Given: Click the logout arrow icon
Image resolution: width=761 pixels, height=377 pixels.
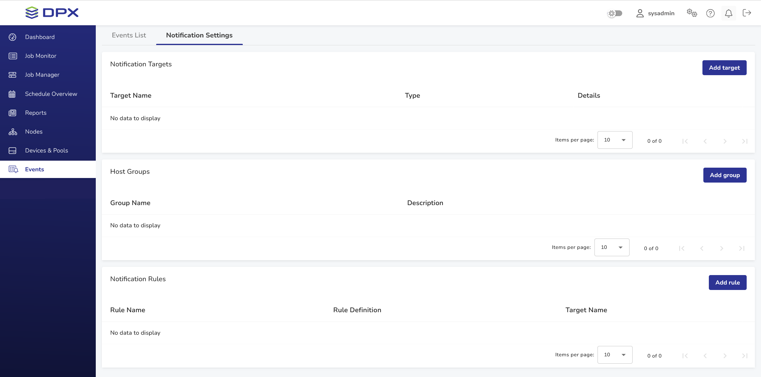Looking at the screenshot, I should 747,13.
